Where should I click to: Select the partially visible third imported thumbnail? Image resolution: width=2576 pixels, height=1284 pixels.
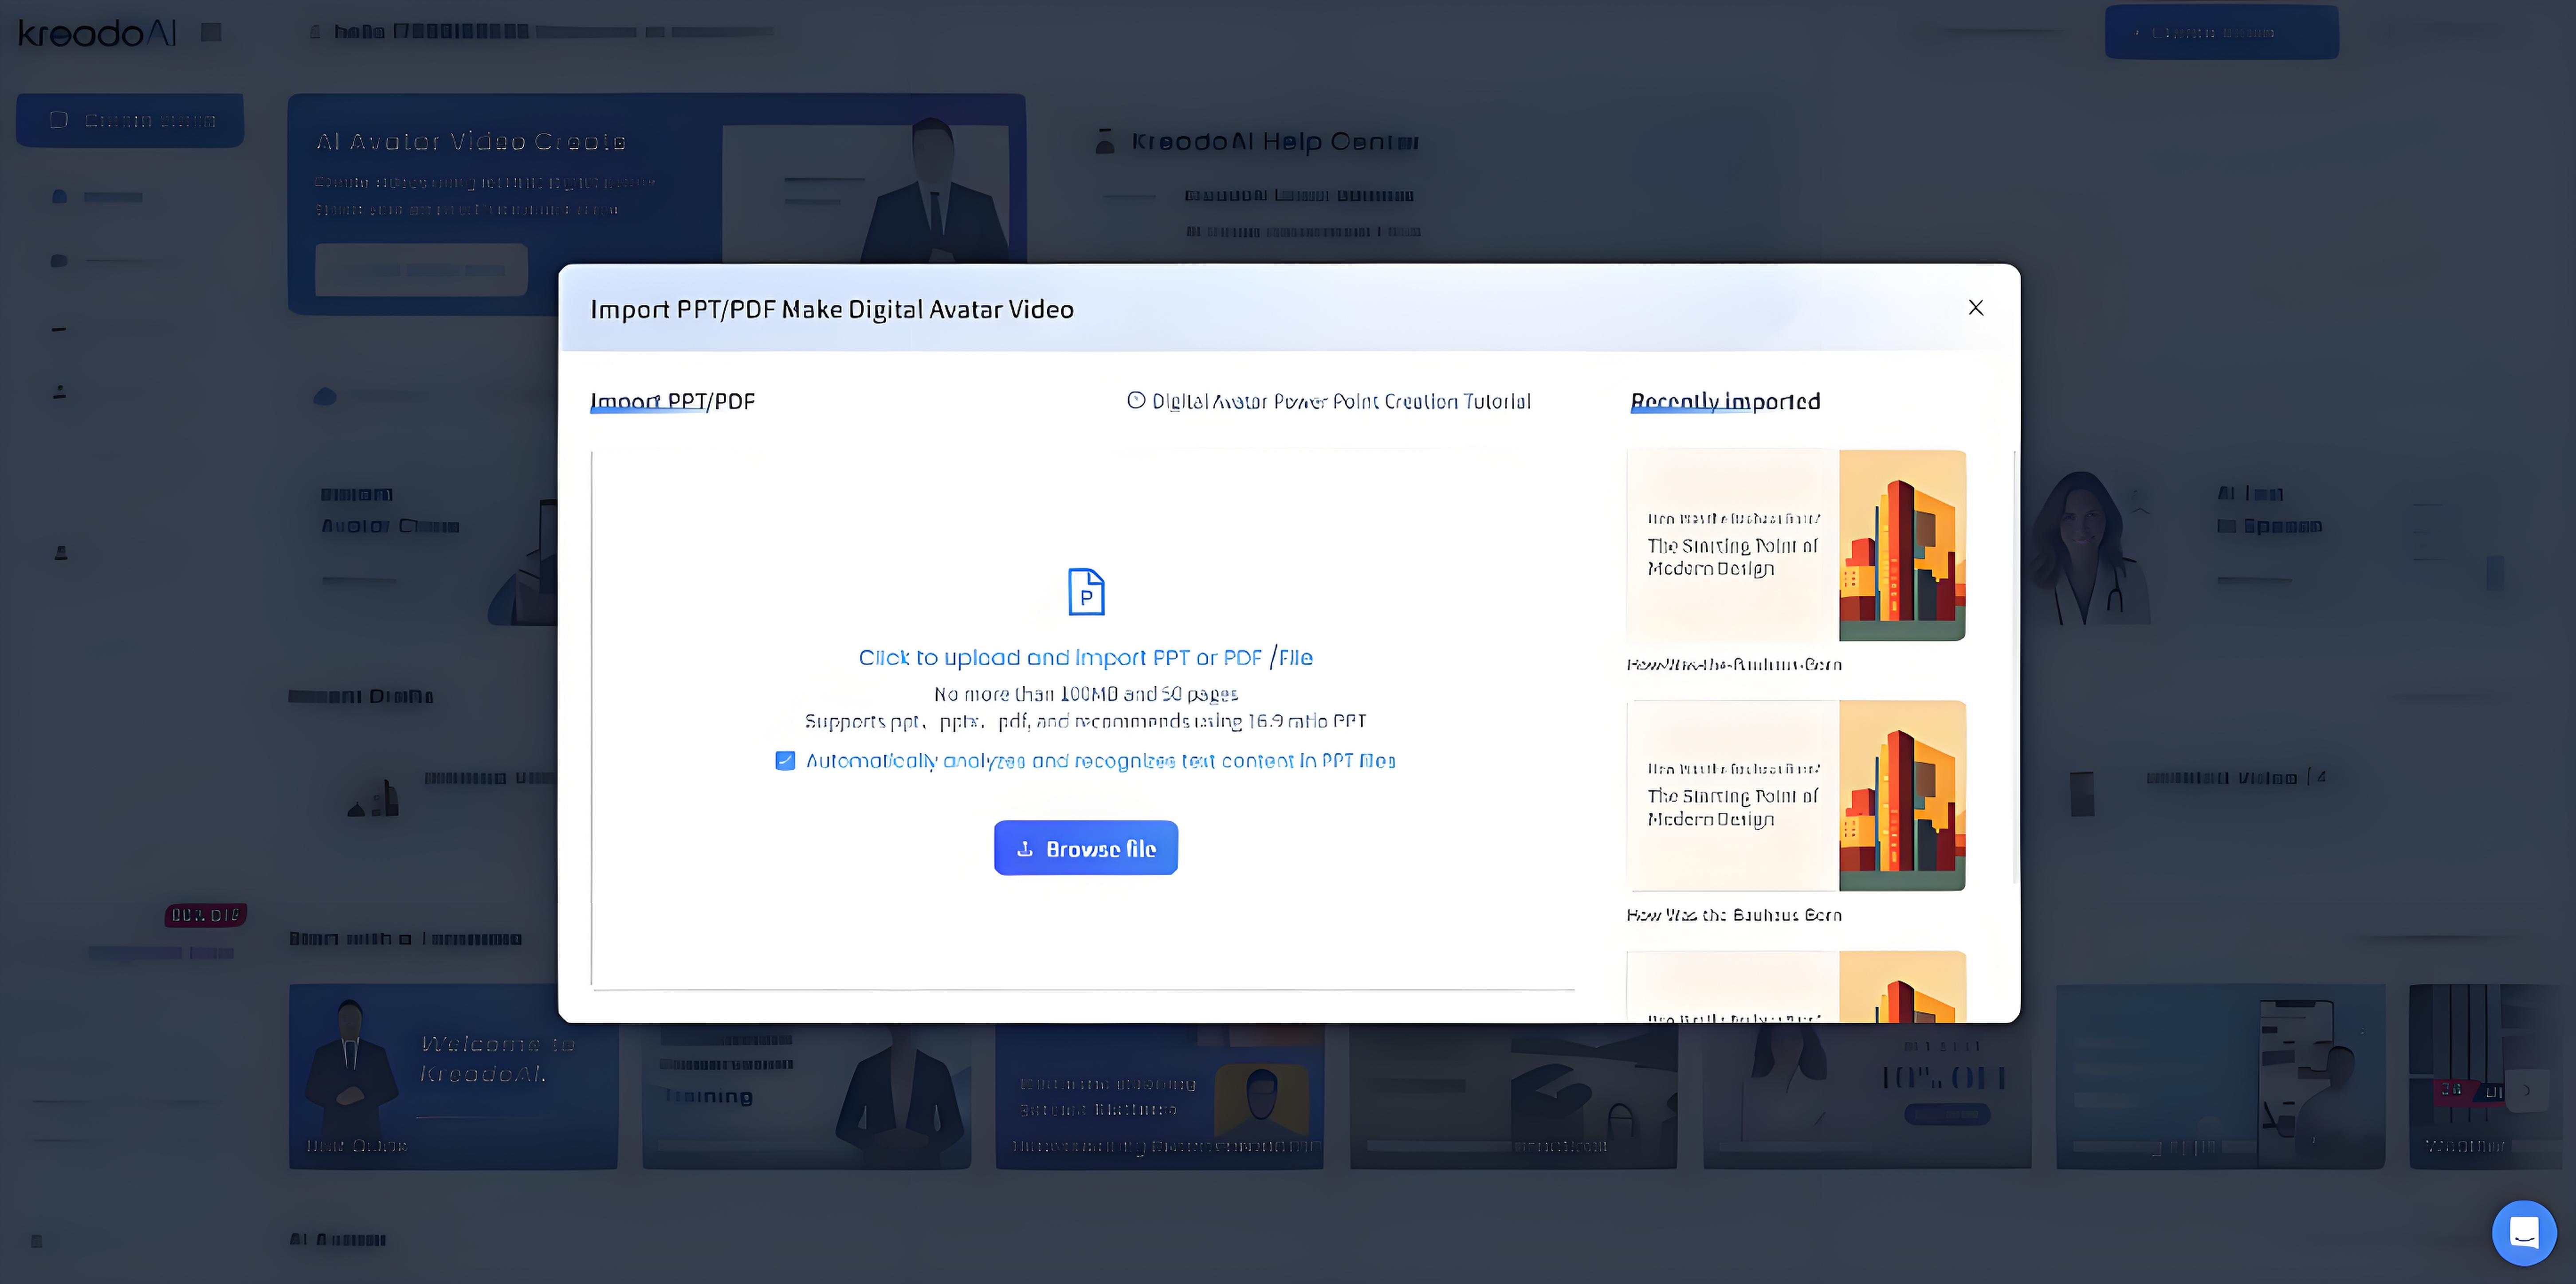pos(1796,988)
